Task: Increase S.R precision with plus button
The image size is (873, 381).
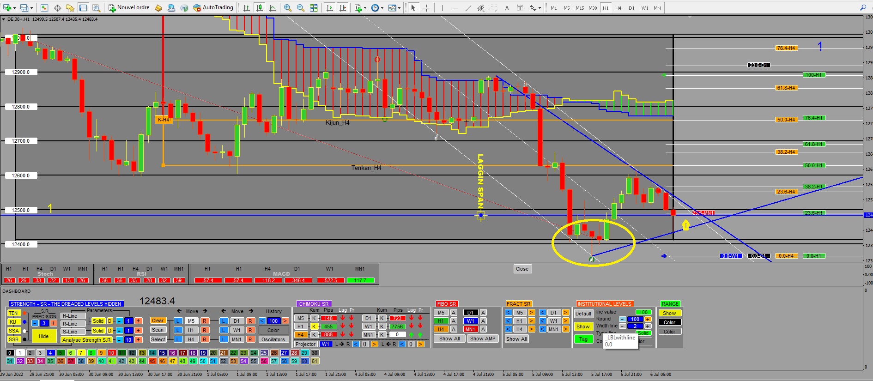Action: [x=54, y=323]
